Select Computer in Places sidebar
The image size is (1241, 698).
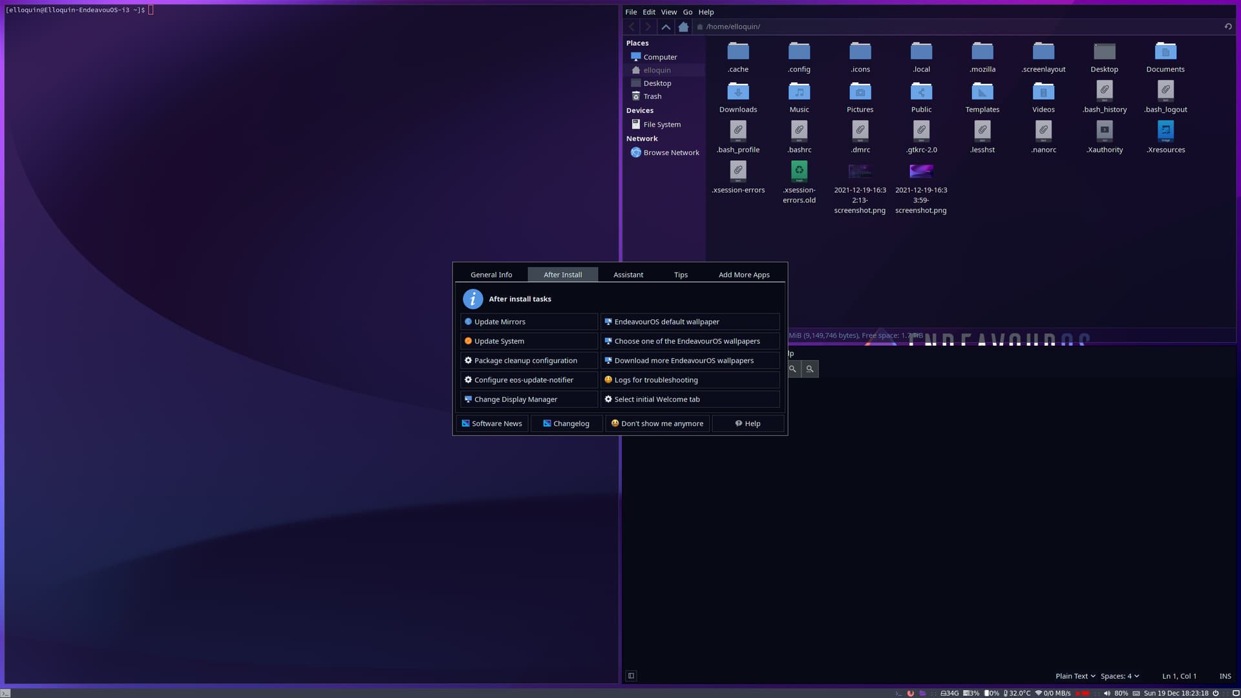[x=663, y=57]
